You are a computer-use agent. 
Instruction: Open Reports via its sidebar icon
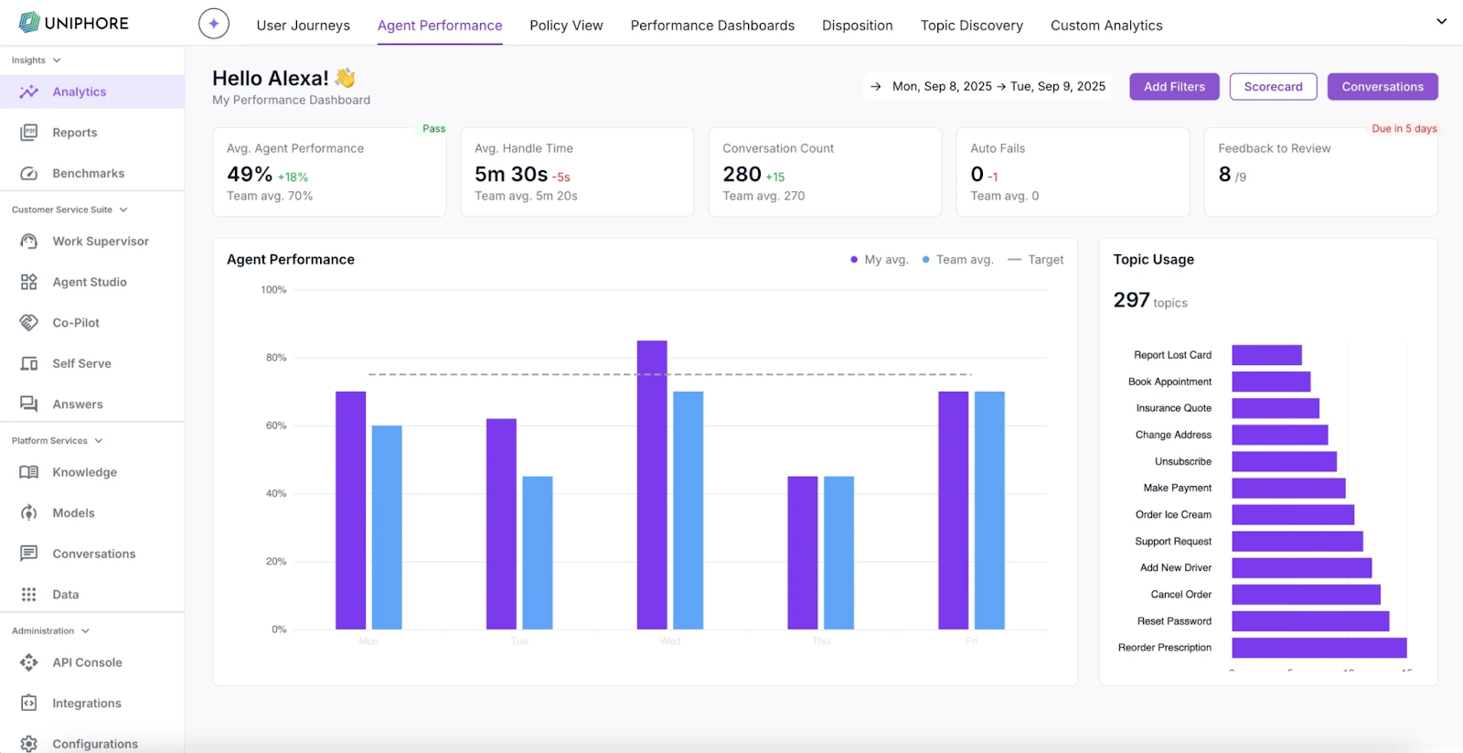click(29, 133)
